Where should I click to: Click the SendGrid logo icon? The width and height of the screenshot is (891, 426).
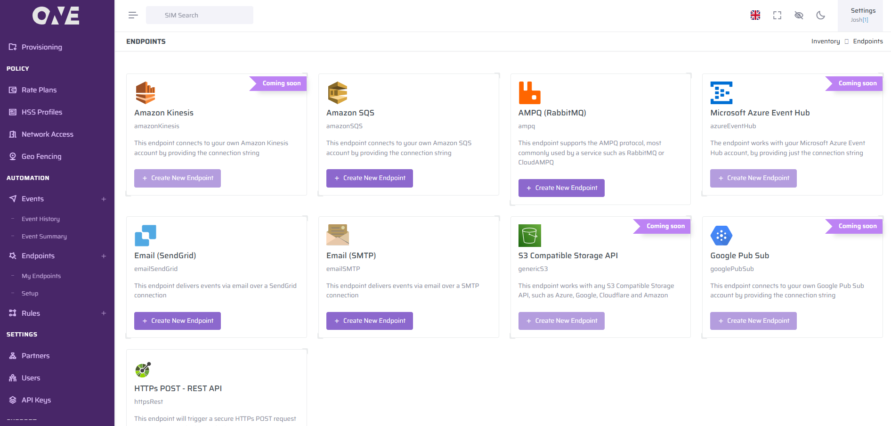pyautogui.click(x=146, y=235)
